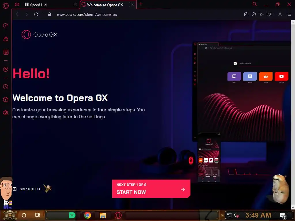Open the Flow send icon
Screen dimensions: 295x221
point(261,14)
